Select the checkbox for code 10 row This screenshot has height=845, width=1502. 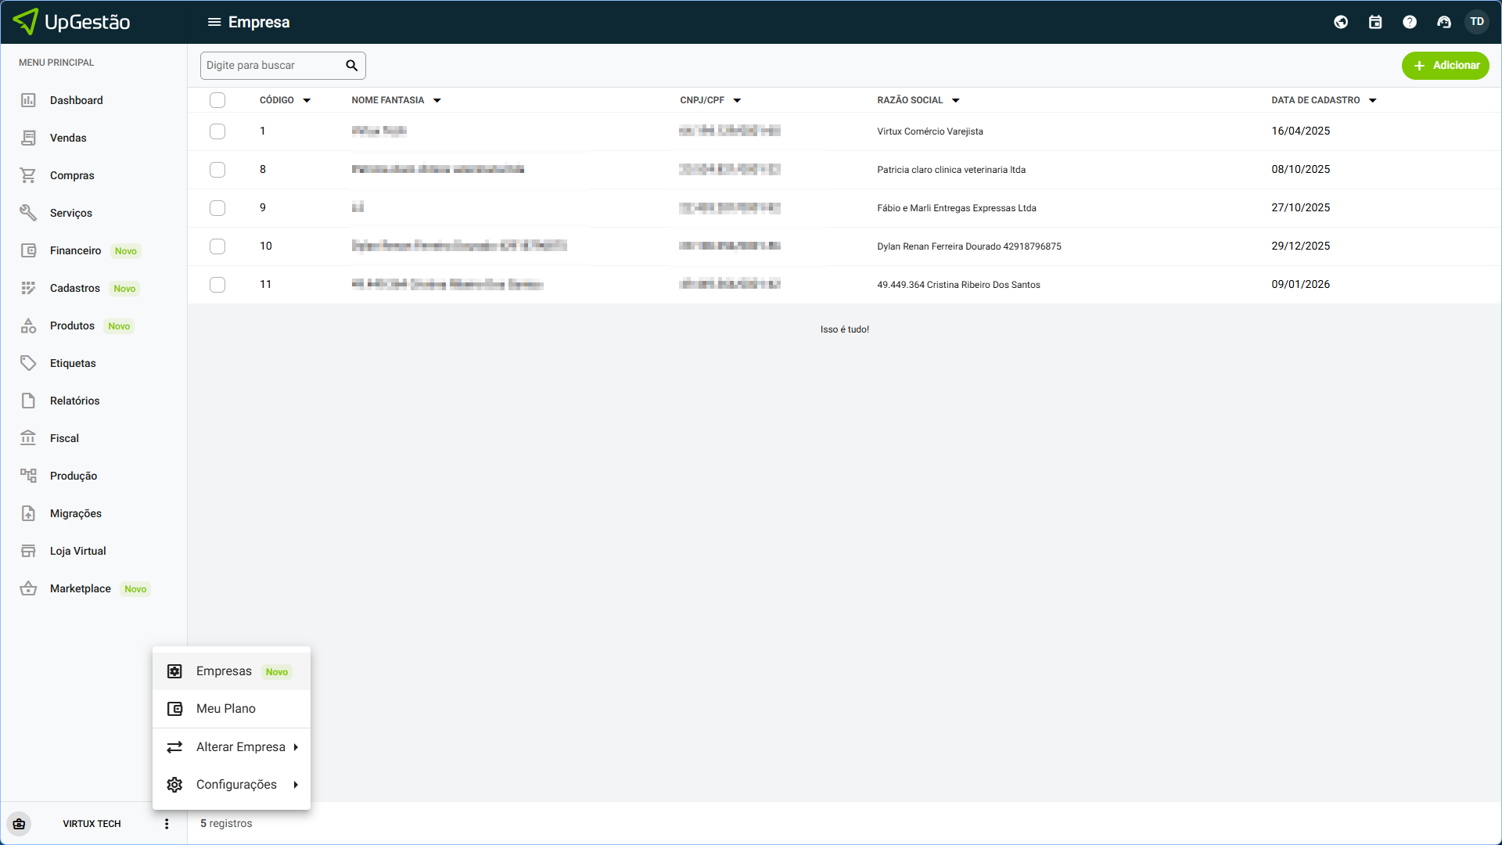[x=217, y=246]
